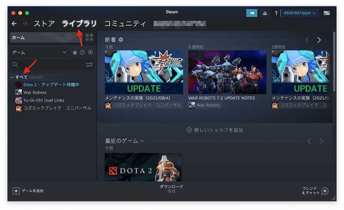Open the ストア tab
Image resolution: width=344 pixels, height=210 pixels.
click(x=44, y=24)
